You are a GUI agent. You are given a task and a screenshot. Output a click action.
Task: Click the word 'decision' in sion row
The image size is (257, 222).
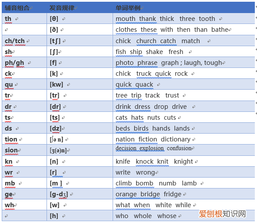[x=126, y=148]
